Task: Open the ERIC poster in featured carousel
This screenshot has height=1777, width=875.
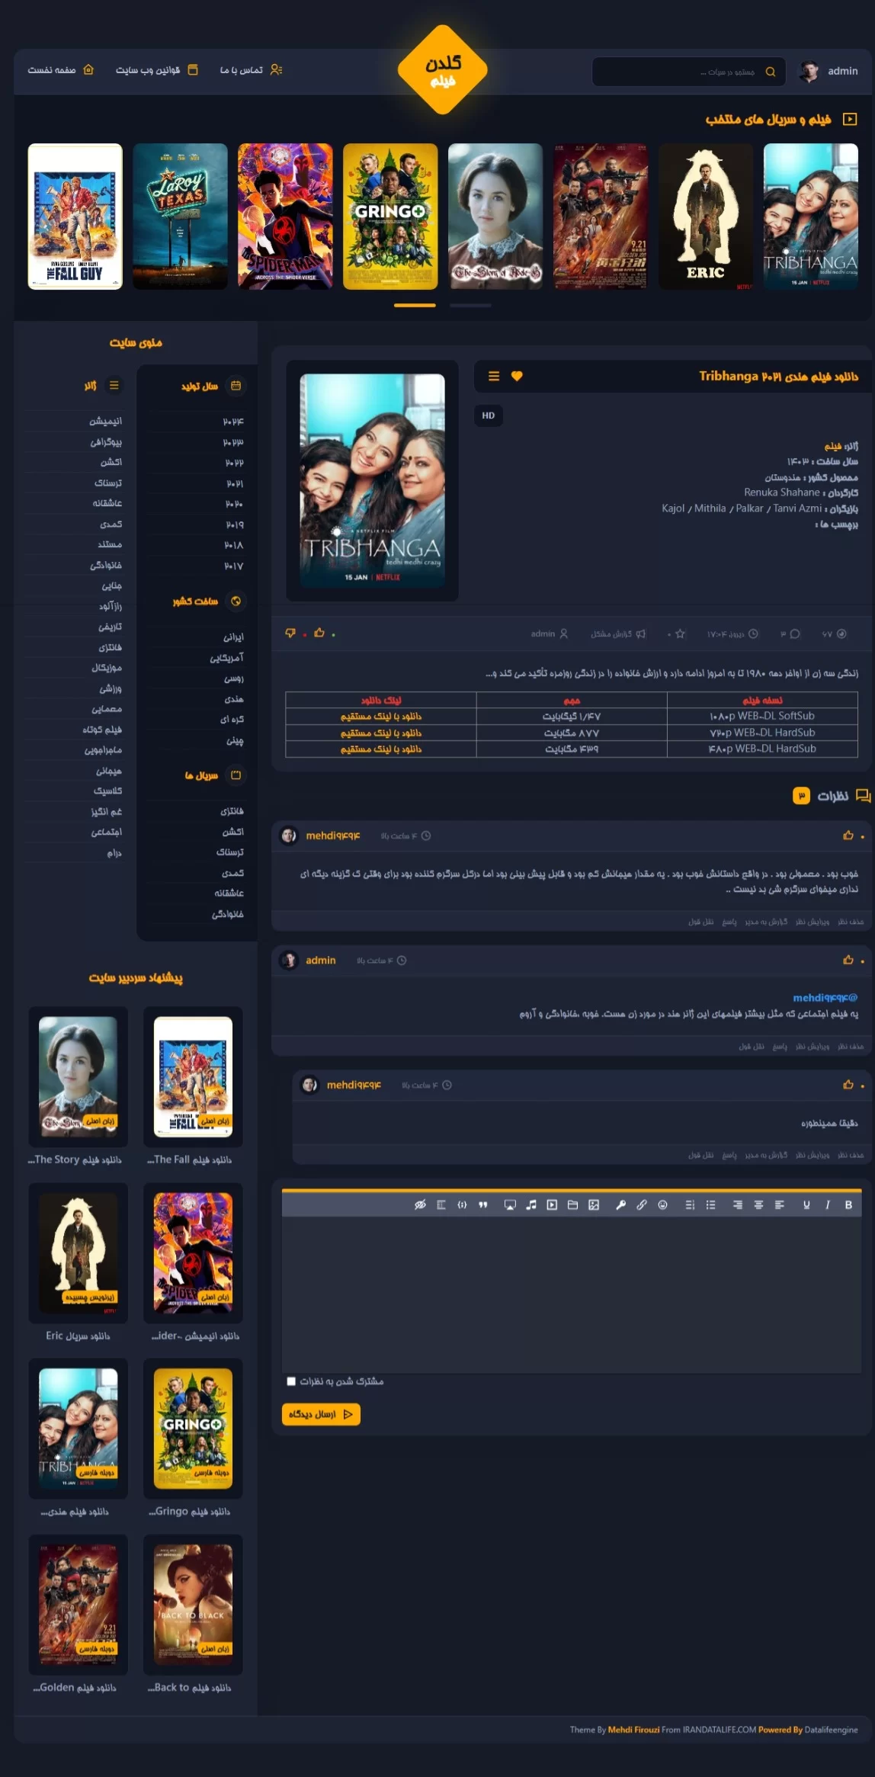Action: coord(705,217)
